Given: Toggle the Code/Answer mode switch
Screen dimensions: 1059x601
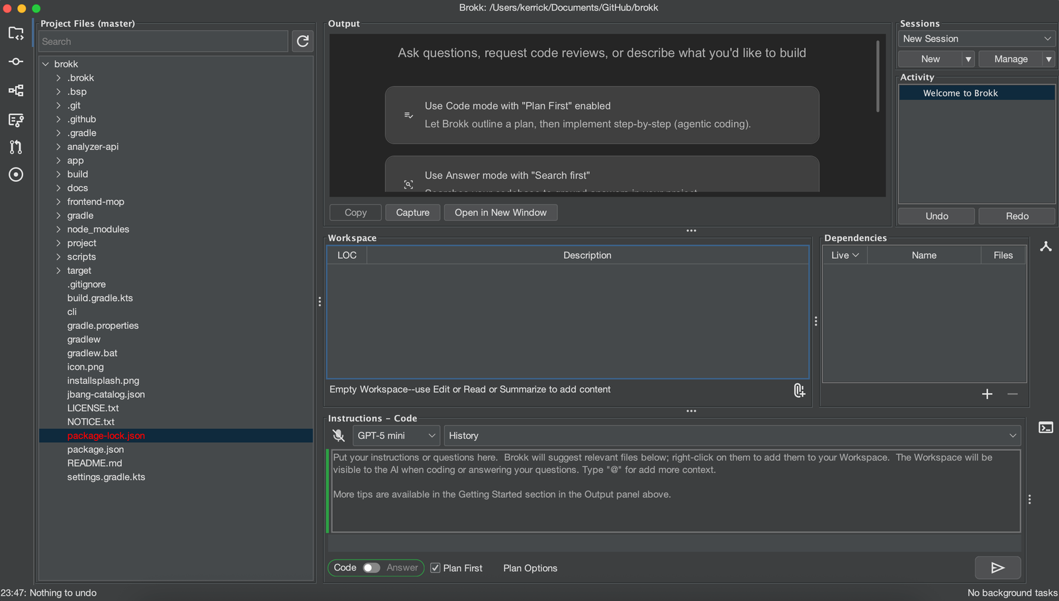Looking at the screenshot, I should point(371,568).
